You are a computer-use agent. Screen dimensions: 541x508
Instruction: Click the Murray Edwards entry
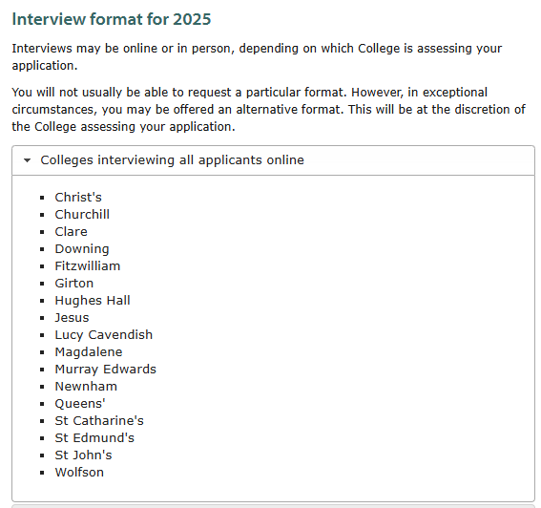pyautogui.click(x=106, y=370)
